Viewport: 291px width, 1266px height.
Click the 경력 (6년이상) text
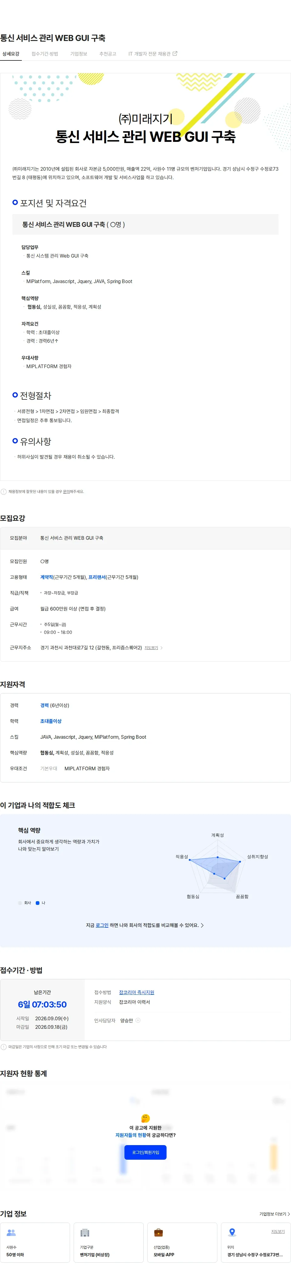pos(55,705)
